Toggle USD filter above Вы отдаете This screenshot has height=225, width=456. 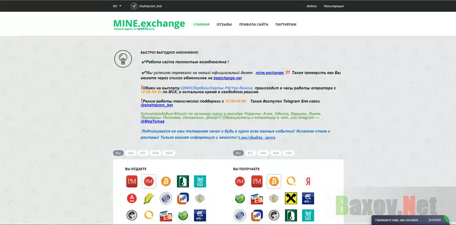[131, 153]
